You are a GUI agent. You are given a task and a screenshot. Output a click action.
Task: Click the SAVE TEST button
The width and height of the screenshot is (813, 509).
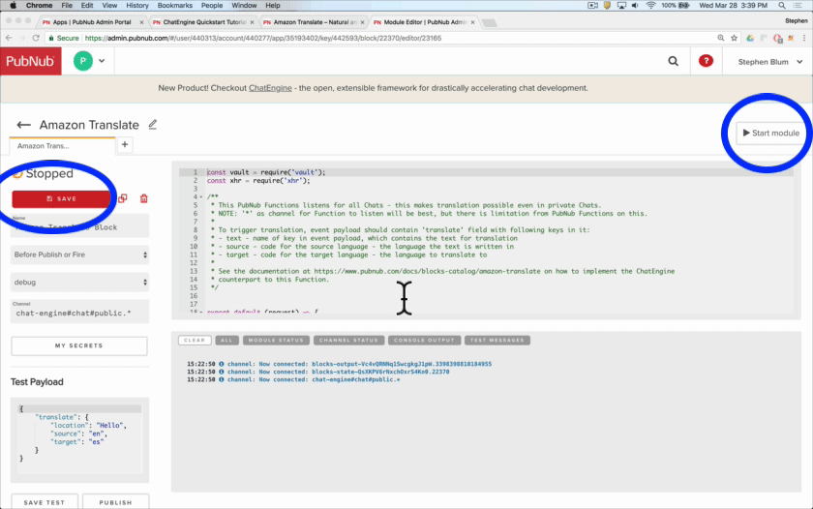(45, 502)
